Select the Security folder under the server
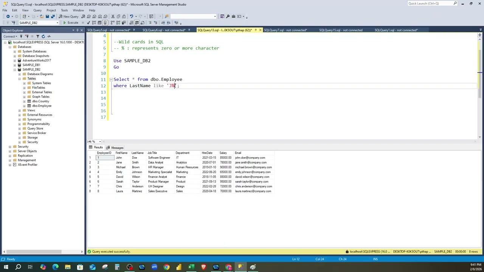 coord(23,147)
